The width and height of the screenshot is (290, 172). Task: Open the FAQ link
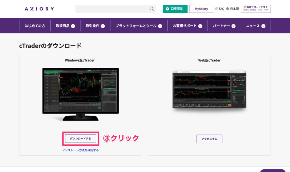click(x=221, y=9)
